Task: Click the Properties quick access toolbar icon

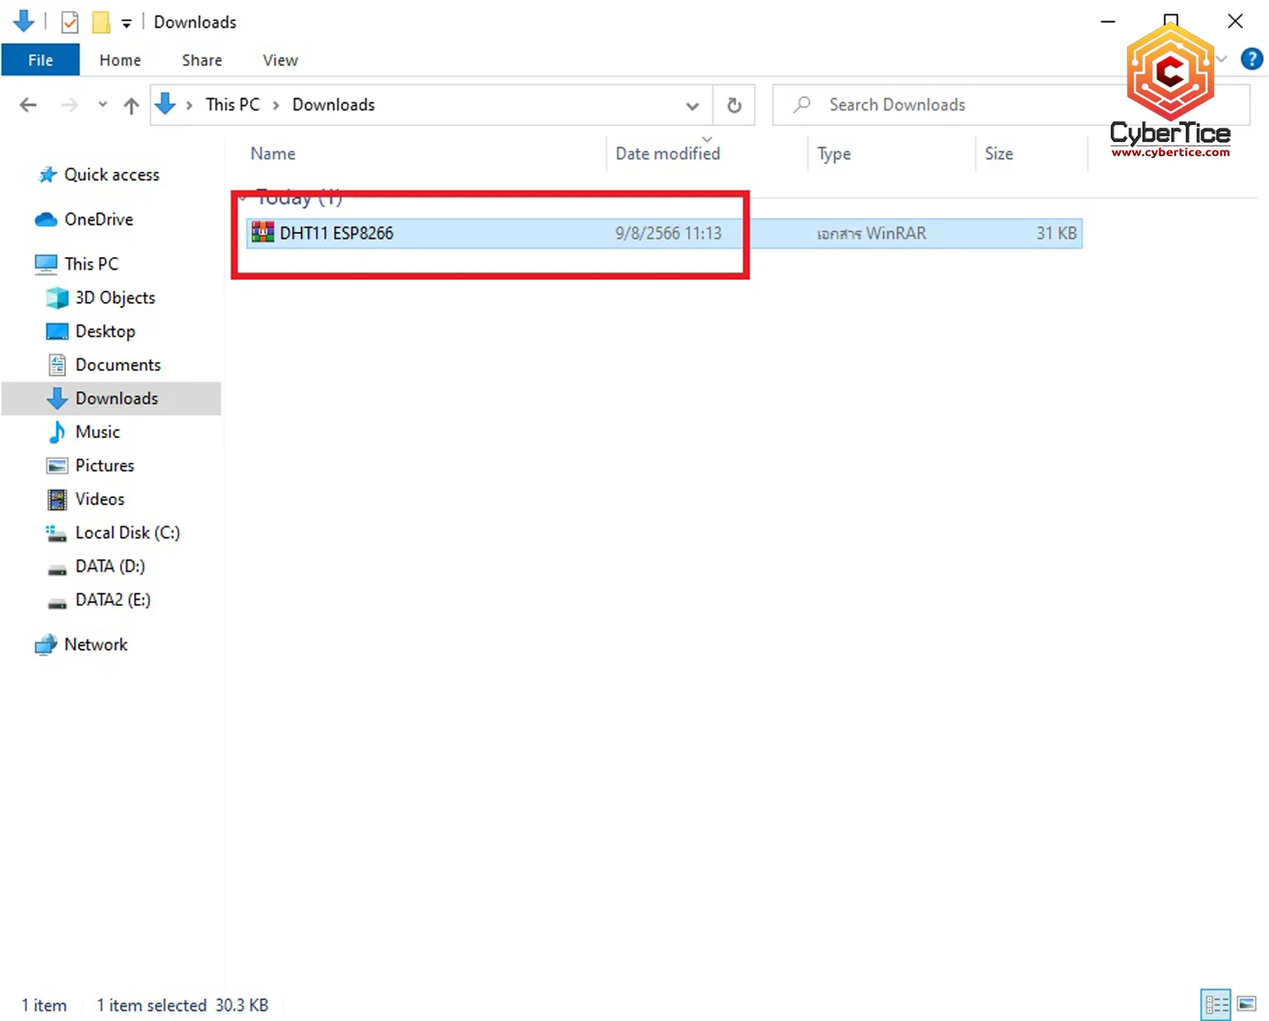Action: click(x=70, y=22)
